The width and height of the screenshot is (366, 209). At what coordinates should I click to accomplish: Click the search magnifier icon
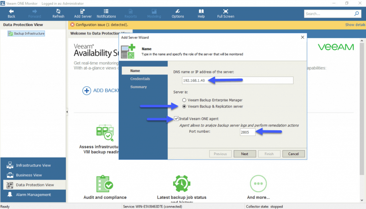click(x=356, y=14)
